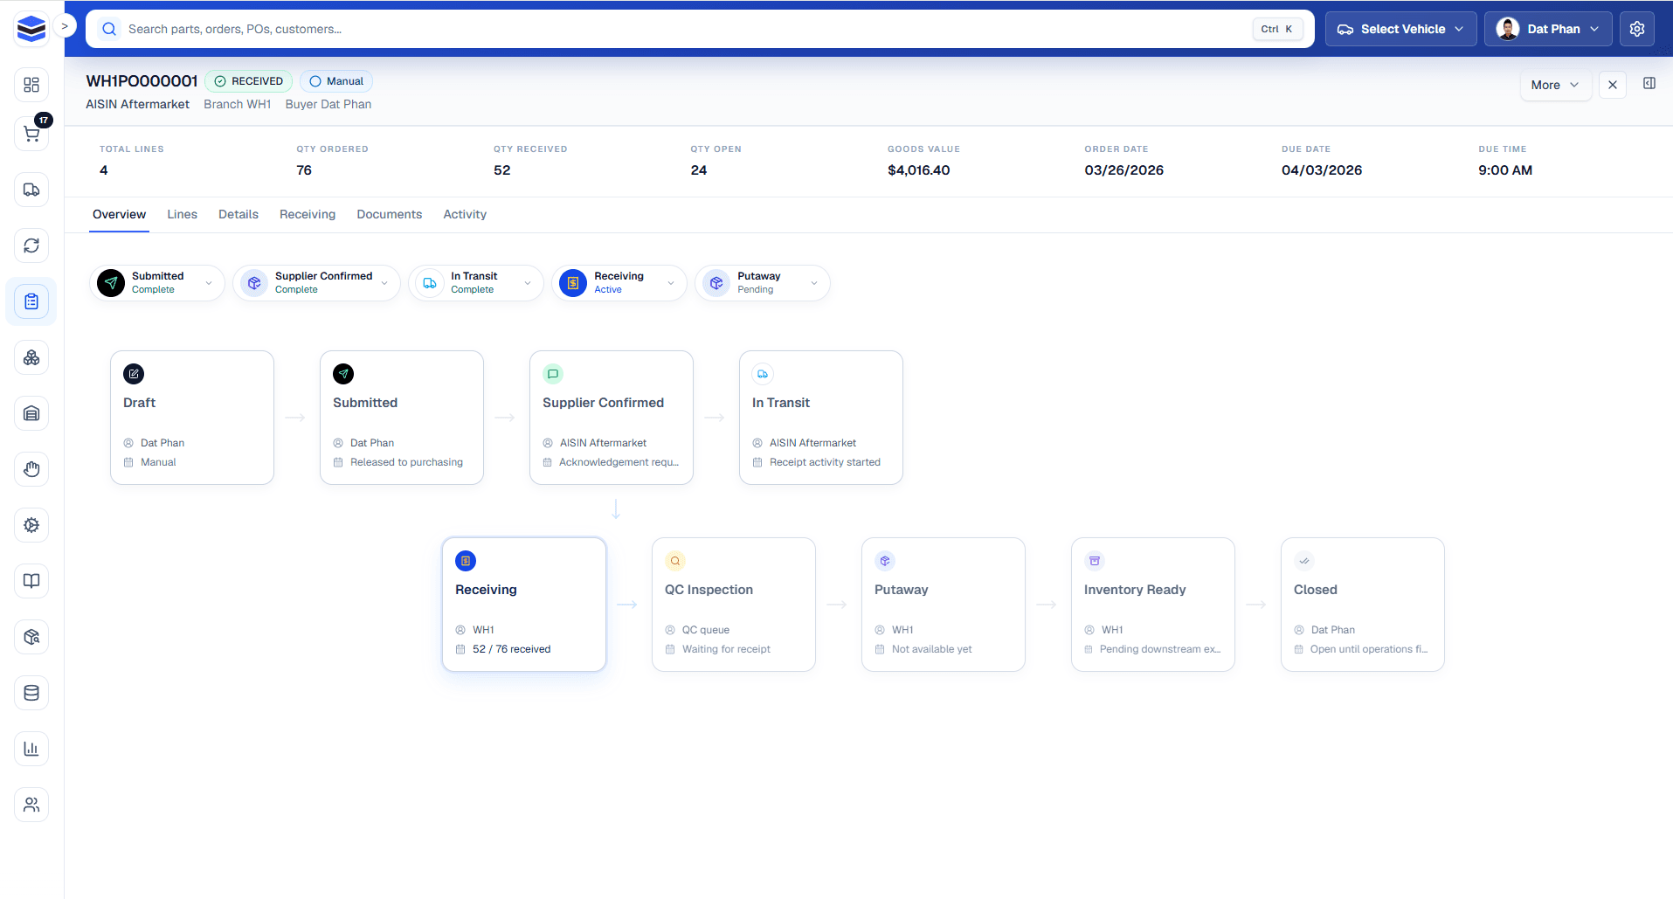The image size is (1673, 899).
Task: Open the users/team icon at sidebar bottom
Action: click(31, 805)
